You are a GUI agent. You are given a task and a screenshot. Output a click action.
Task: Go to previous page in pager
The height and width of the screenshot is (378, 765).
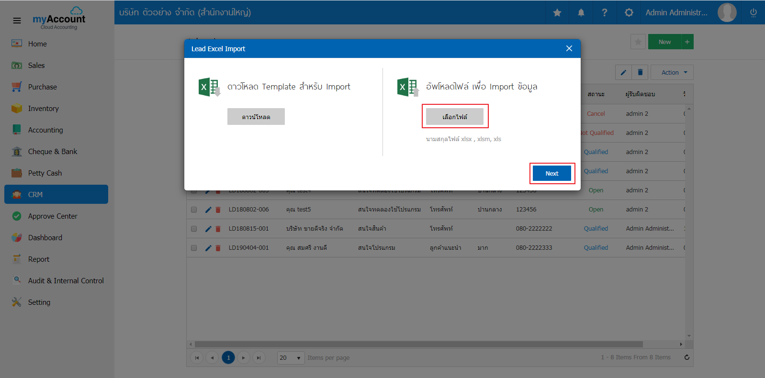(x=212, y=357)
